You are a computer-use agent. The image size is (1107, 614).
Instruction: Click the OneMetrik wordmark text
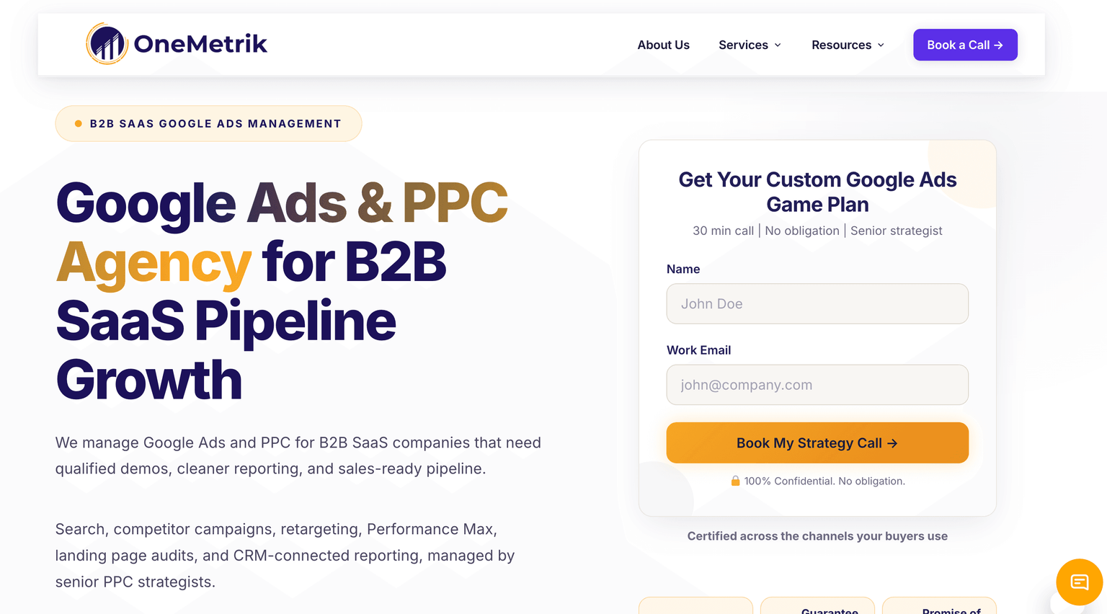click(x=200, y=44)
